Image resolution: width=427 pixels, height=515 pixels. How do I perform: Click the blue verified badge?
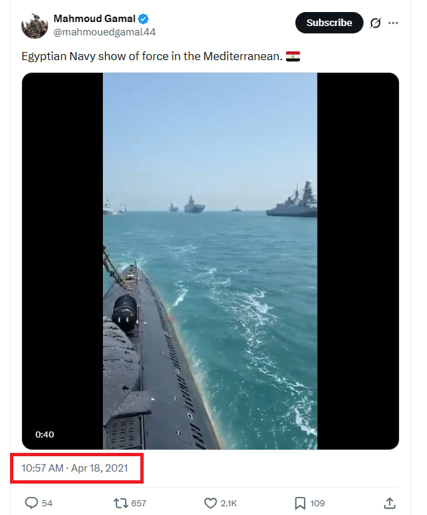click(143, 19)
